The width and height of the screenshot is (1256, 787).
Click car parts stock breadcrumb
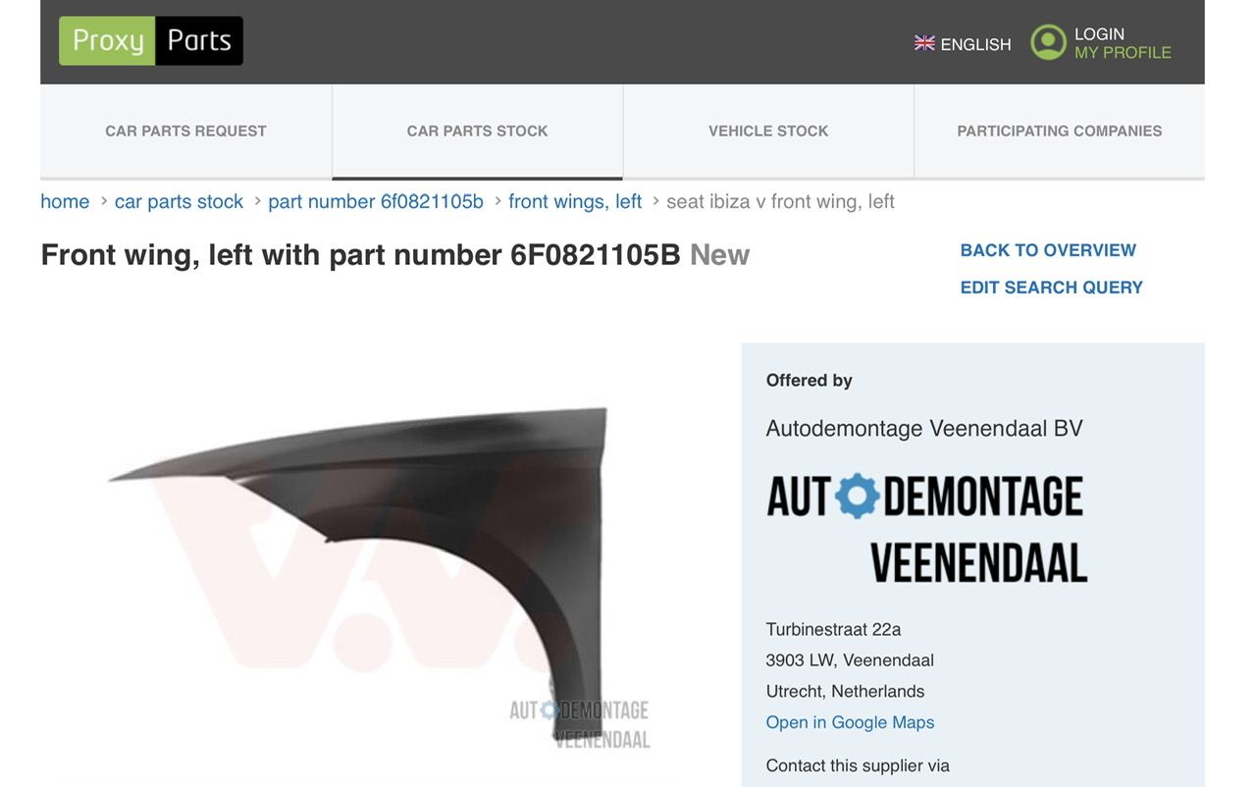[x=179, y=201]
